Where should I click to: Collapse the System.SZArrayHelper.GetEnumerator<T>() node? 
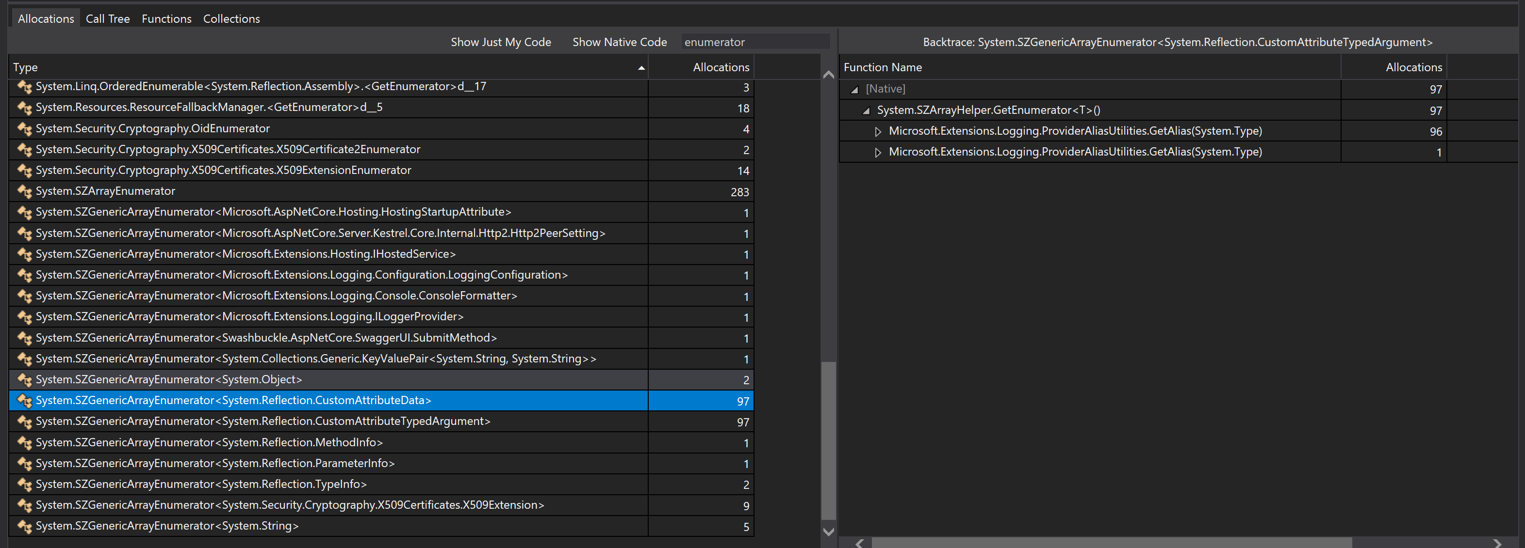point(866,110)
